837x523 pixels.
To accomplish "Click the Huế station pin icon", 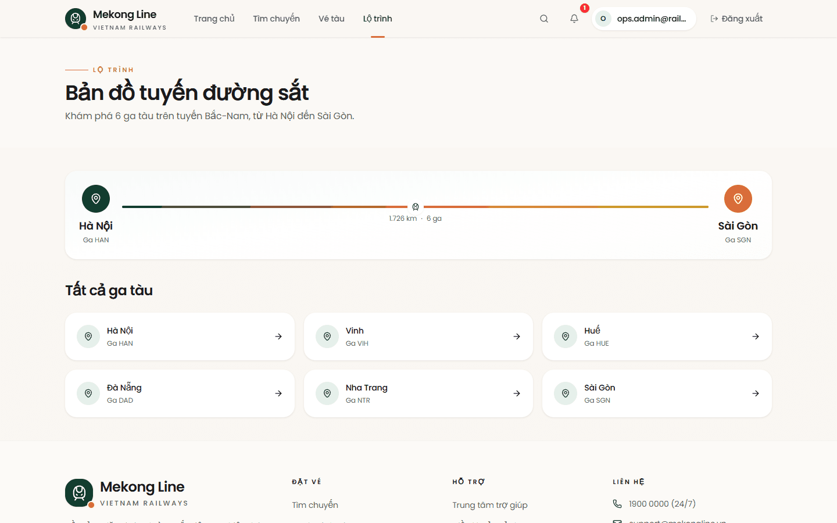I will point(566,336).
